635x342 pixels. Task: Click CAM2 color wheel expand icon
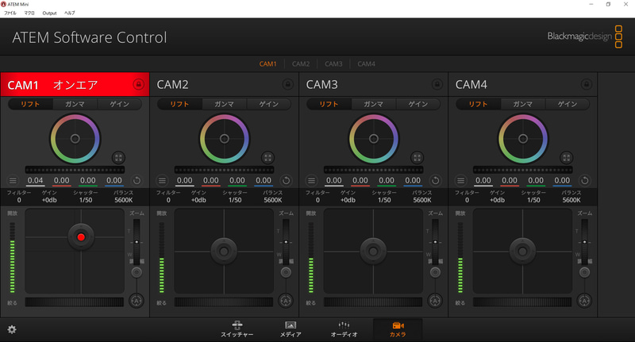[267, 158]
